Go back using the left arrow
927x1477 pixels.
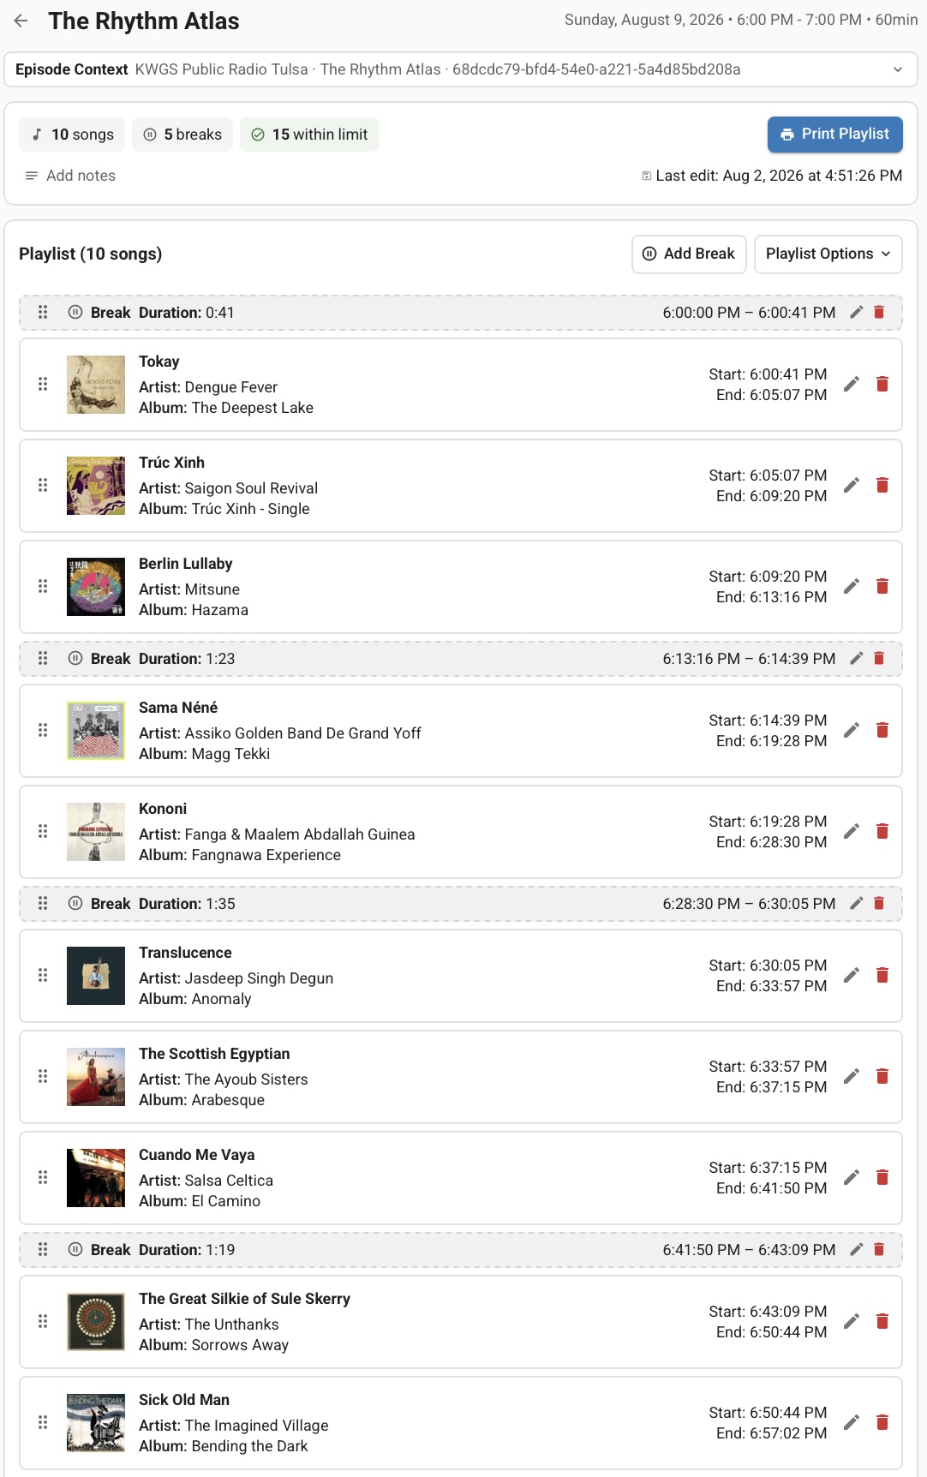point(21,21)
